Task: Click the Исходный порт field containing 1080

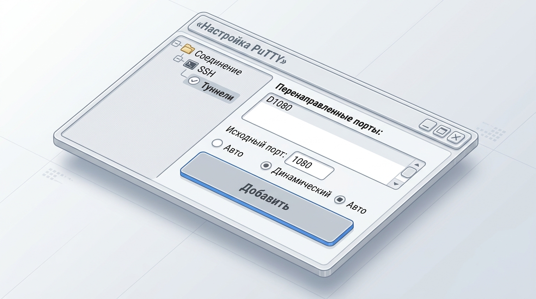Action: (x=310, y=165)
